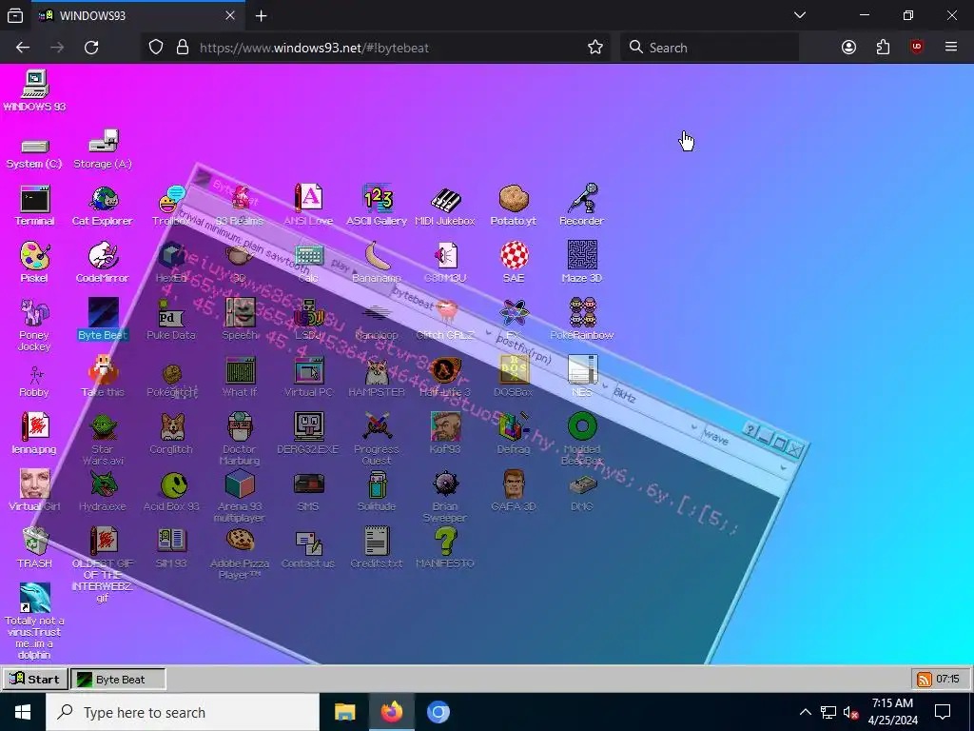Open the dolphin 'Totally not a virus' icon

tap(35, 598)
